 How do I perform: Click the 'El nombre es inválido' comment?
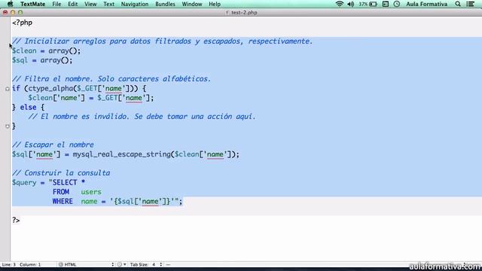(x=142, y=117)
